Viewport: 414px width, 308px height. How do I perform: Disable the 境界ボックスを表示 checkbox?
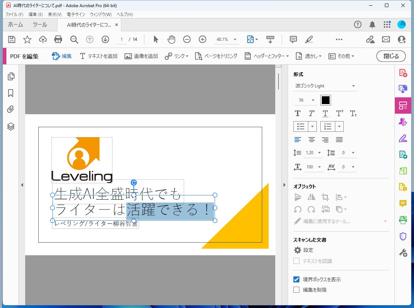[x=296, y=279]
